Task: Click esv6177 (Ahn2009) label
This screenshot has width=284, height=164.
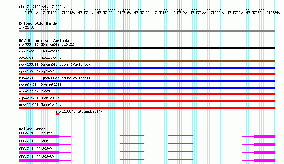Action: [35, 91]
